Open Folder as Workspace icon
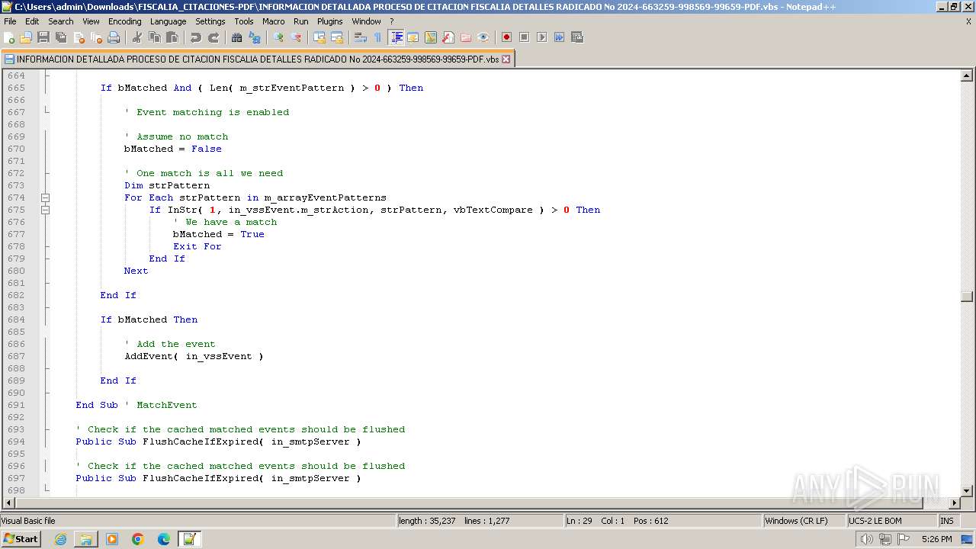This screenshot has height=549, width=976. click(x=466, y=37)
